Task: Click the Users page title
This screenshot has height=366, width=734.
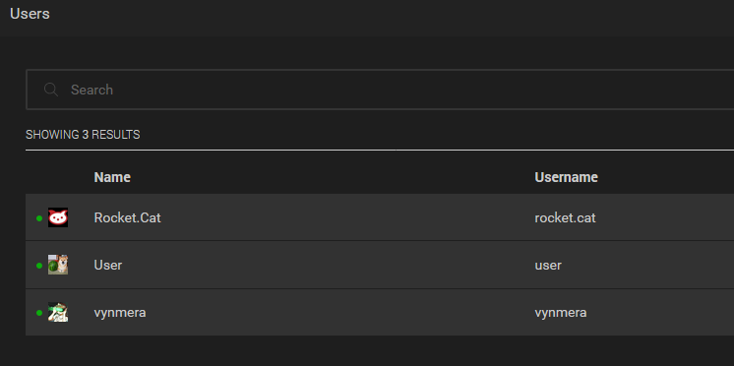Action: [30, 14]
